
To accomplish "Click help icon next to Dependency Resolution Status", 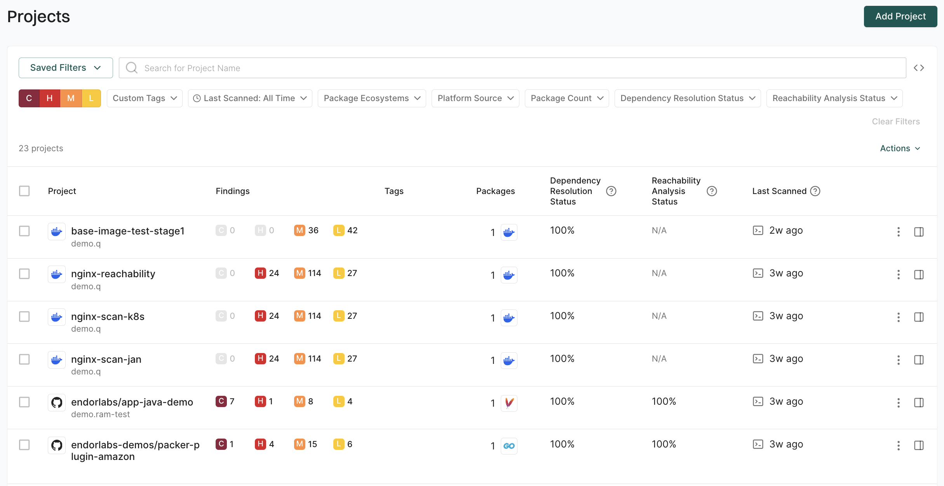I will coord(611,191).
